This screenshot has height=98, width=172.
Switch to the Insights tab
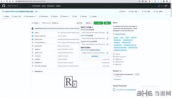[x=93, y=16]
